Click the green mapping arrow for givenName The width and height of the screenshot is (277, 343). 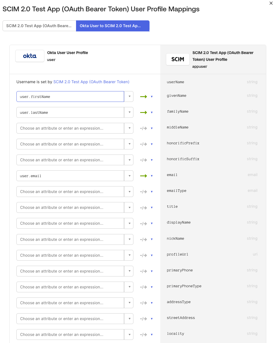144,97
